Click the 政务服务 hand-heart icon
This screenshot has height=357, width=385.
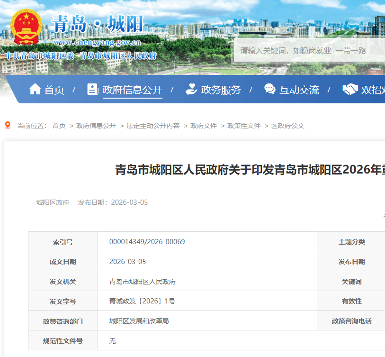pyautogui.click(x=191, y=89)
